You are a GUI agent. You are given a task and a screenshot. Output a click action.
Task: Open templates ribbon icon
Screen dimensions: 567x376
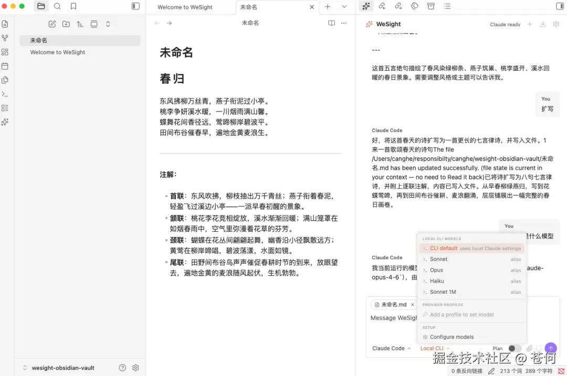click(5, 80)
